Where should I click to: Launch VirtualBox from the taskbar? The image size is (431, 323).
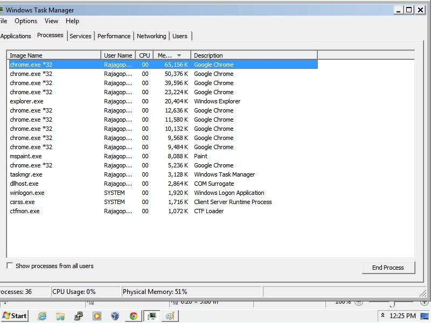115,316
